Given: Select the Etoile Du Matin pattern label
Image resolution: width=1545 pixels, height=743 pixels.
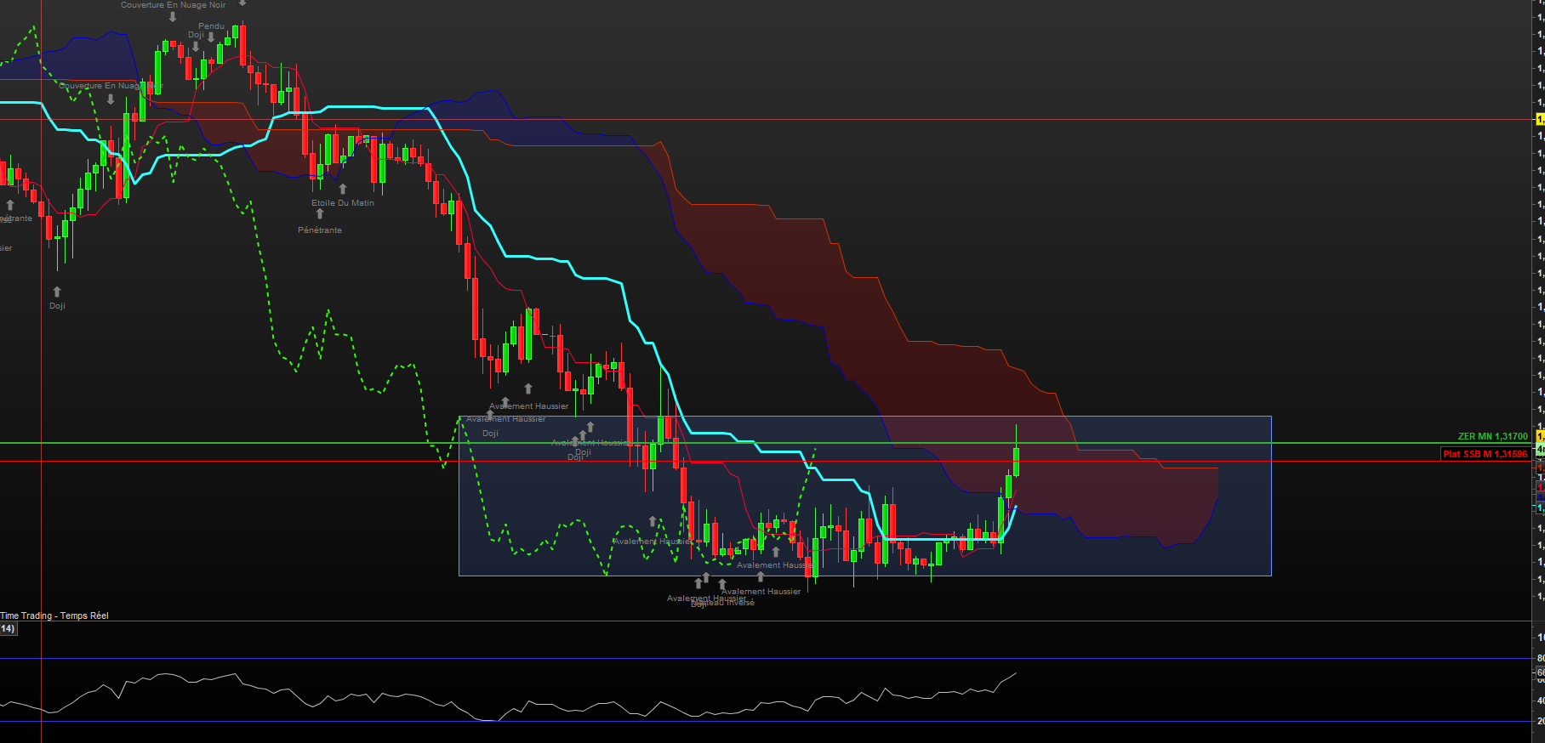Looking at the screenshot, I should [342, 203].
